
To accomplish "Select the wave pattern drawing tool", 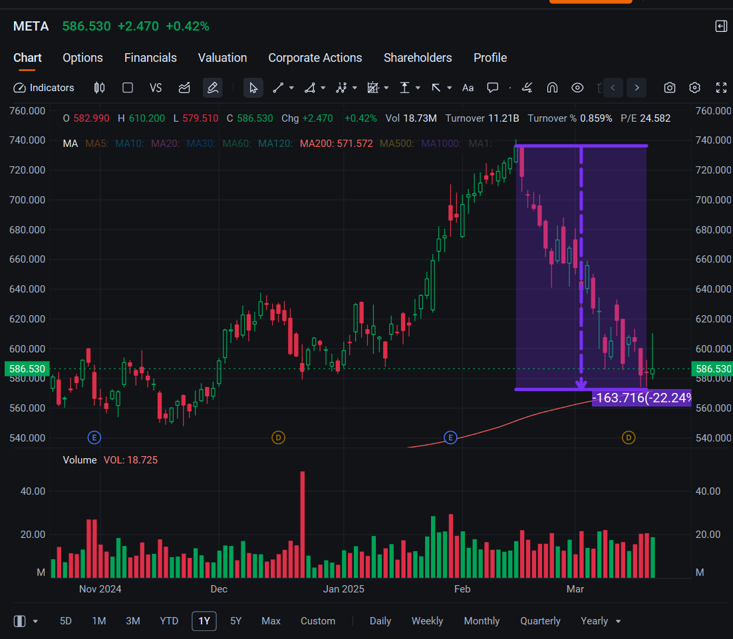I will 341,88.
